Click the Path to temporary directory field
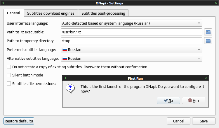The image size is (219, 128). click(x=131, y=41)
